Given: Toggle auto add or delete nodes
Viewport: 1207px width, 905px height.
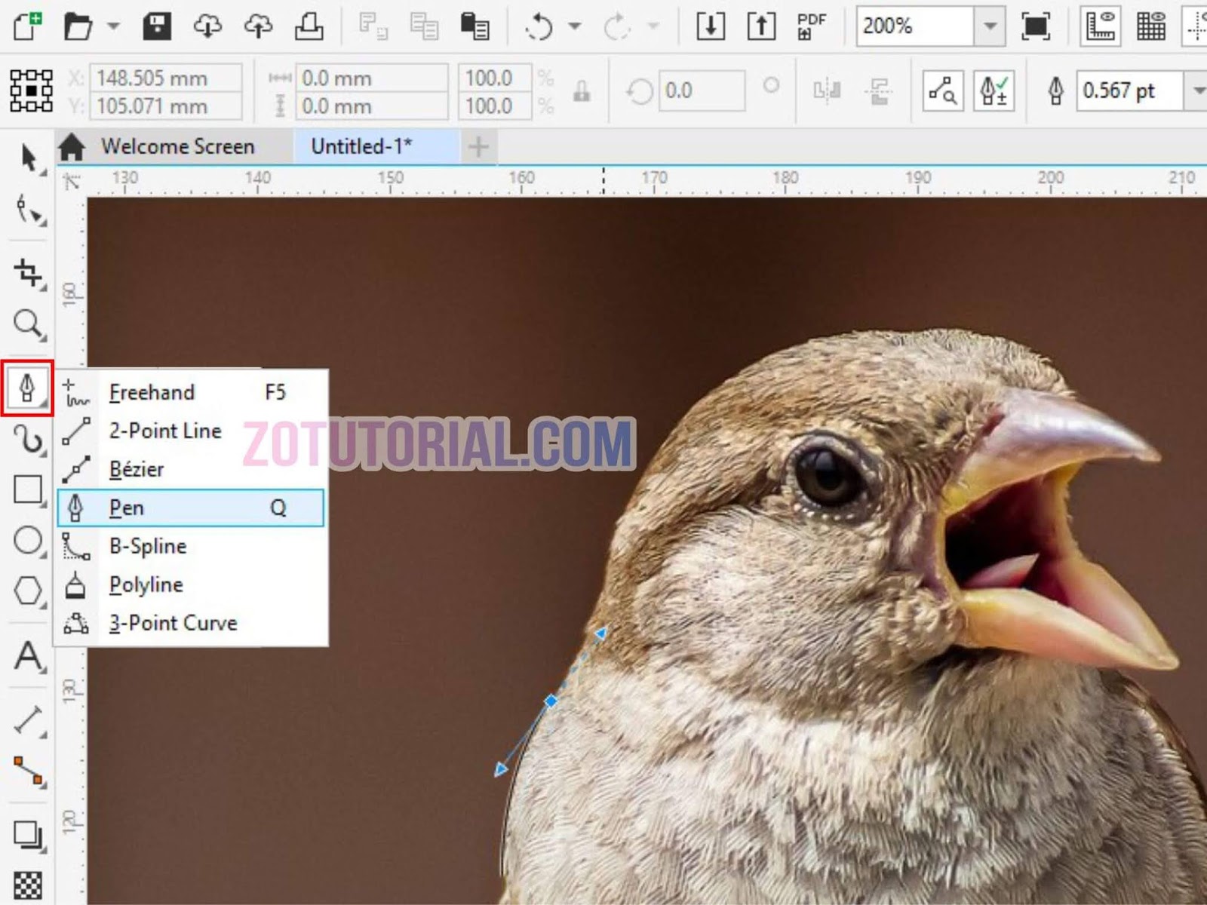Looking at the screenshot, I should pyautogui.click(x=994, y=91).
